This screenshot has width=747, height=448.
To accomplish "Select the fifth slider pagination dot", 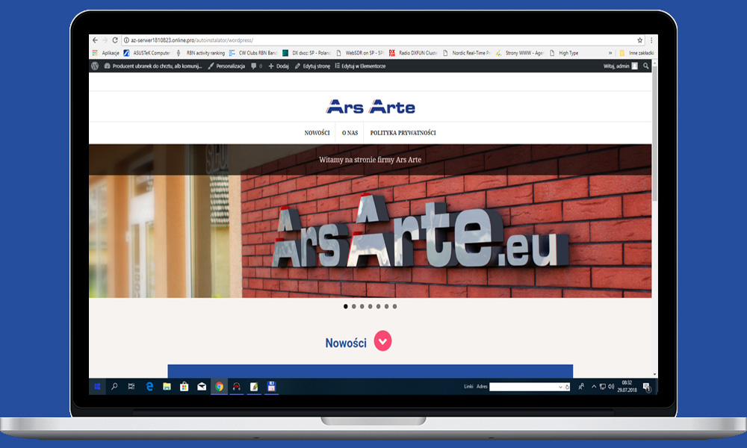I will (378, 307).
